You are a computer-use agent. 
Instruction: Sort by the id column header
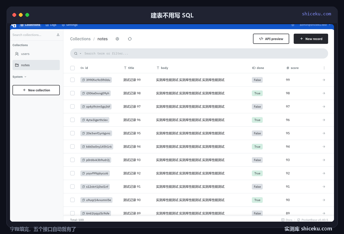[x=84, y=68]
